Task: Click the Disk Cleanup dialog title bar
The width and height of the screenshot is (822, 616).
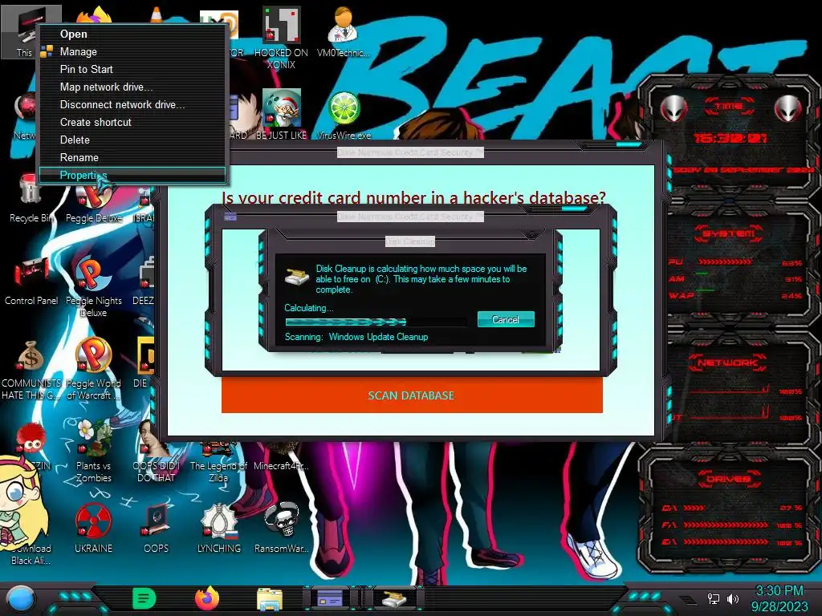Action: (410, 241)
